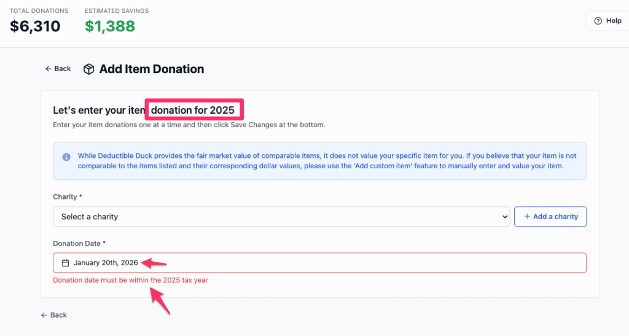This screenshot has height=336, width=629.
Task: Click the chevron arrow of the charity dropdown
Action: pos(504,217)
